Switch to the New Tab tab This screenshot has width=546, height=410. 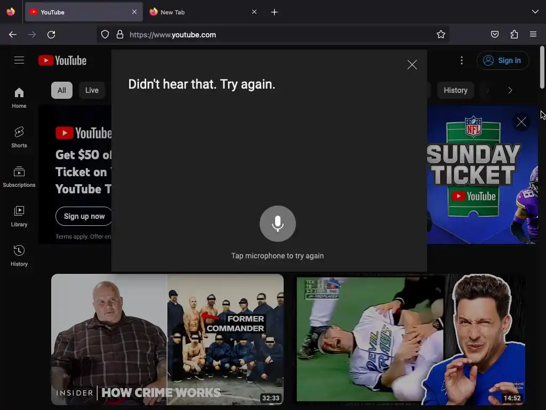pyautogui.click(x=204, y=12)
